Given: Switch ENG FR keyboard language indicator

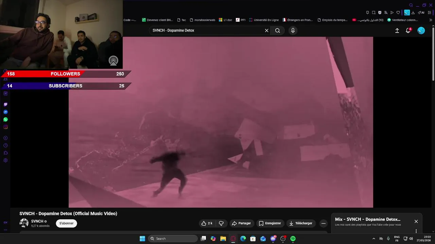Looking at the screenshot, I should pyautogui.click(x=397, y=239).
